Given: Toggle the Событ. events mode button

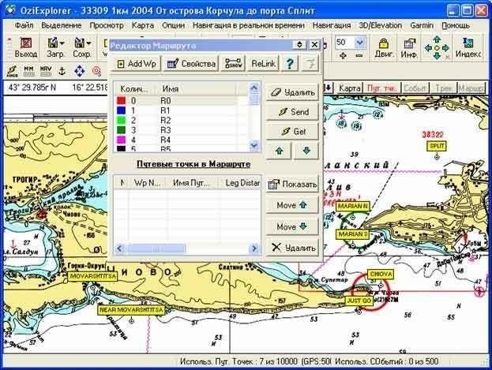Looking at the screenshot, I should [415, 88].
